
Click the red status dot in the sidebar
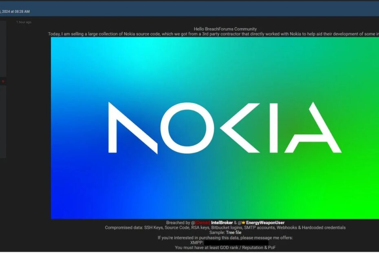[x=3, y=81]
